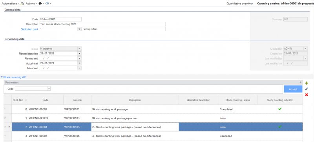314x142 pixels.
Task: Open the Distribution point link label
Action: coord(29,29)
